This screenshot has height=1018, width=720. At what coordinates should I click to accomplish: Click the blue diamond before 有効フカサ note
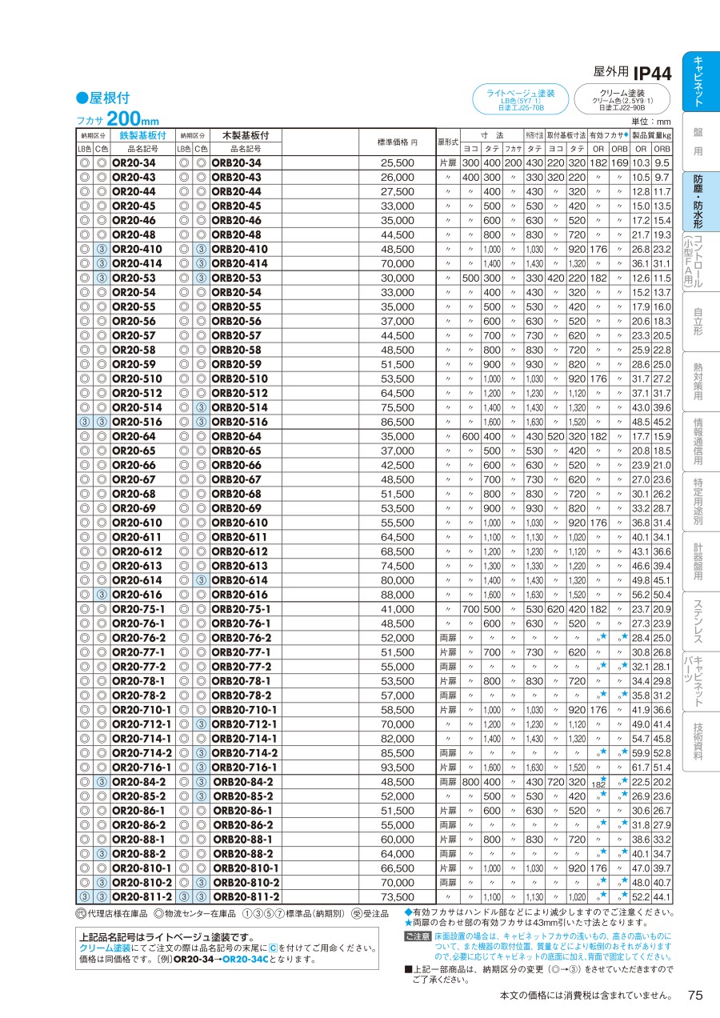(x=408, y=912)
